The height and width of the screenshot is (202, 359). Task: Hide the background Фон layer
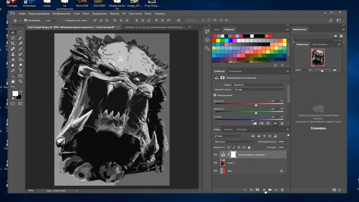(215, 171)
